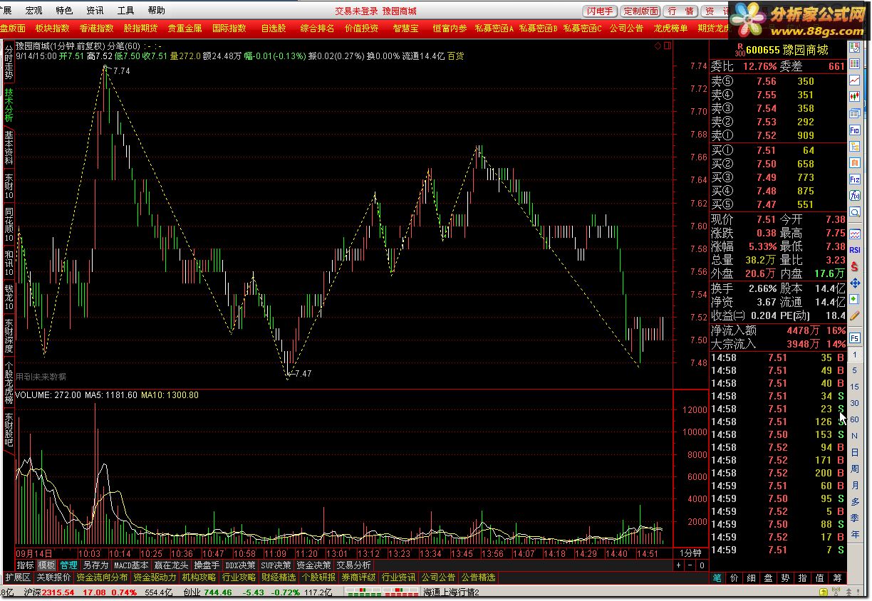872x601 pixels.
Task: Click the tree structure icon in right toolbar
Action: [x=855, y=146]
